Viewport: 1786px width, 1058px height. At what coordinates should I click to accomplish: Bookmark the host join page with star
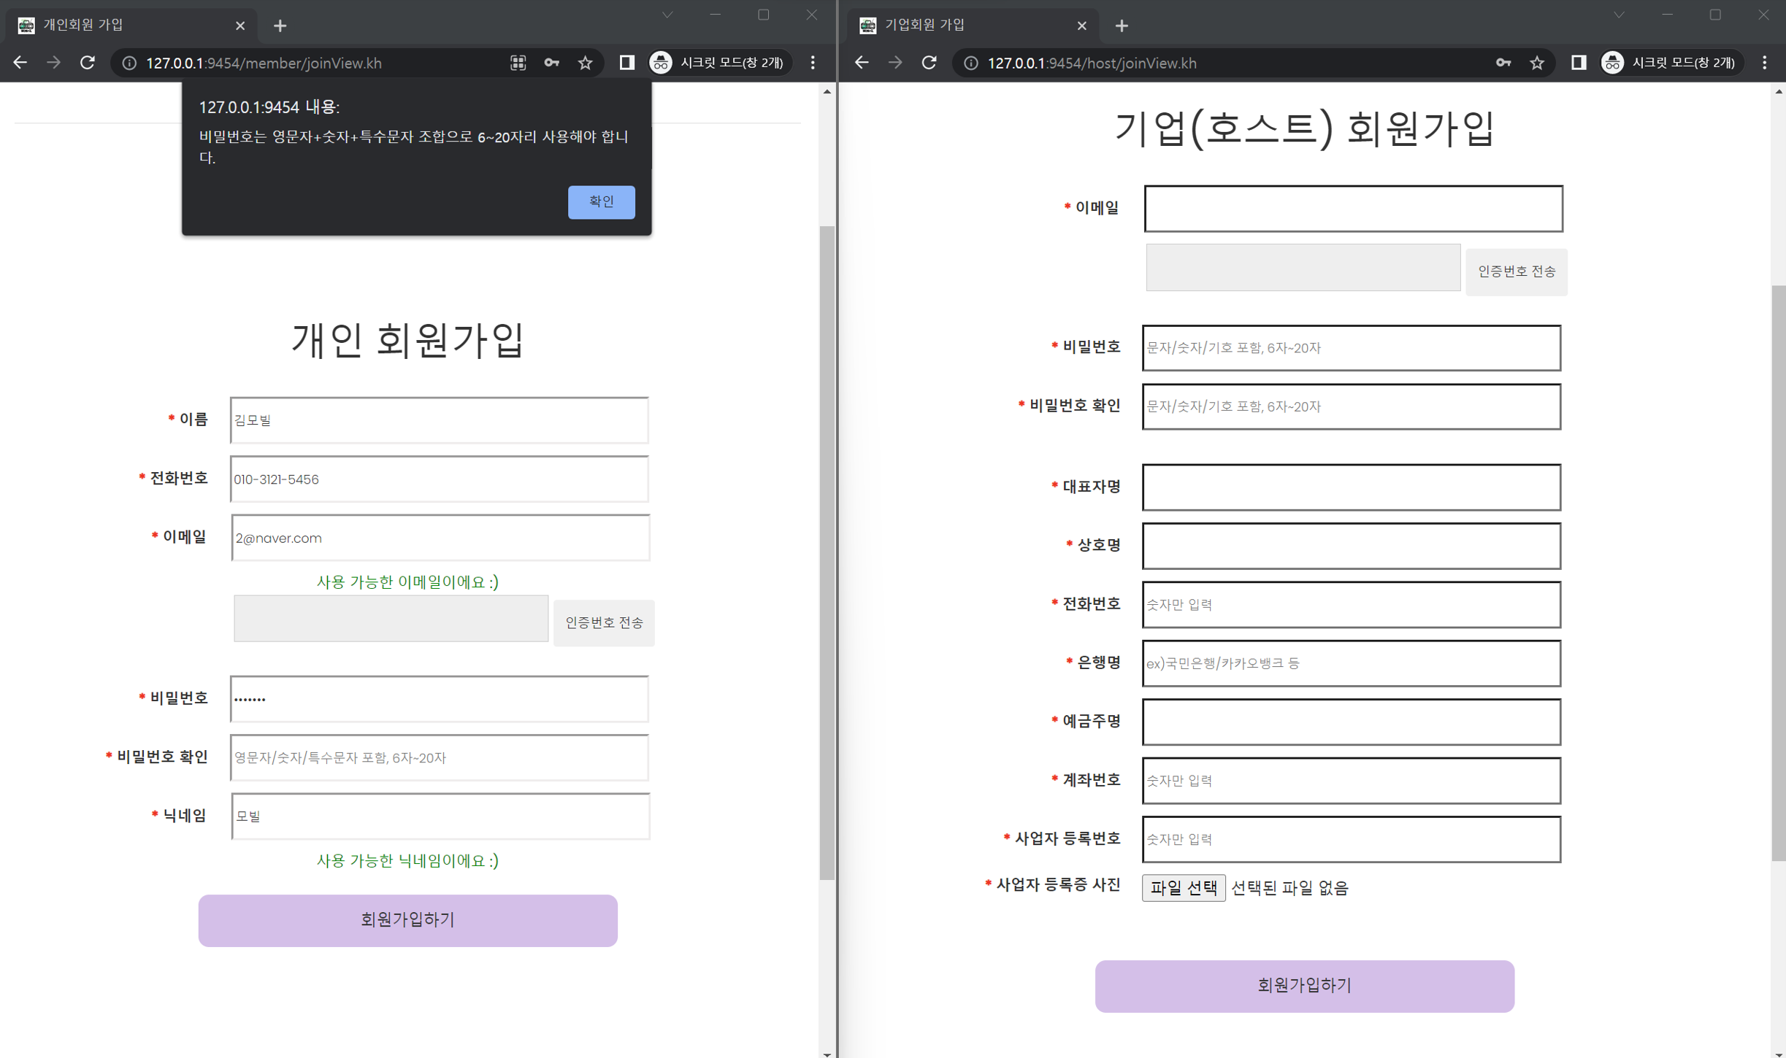(x=1536, y=63)
